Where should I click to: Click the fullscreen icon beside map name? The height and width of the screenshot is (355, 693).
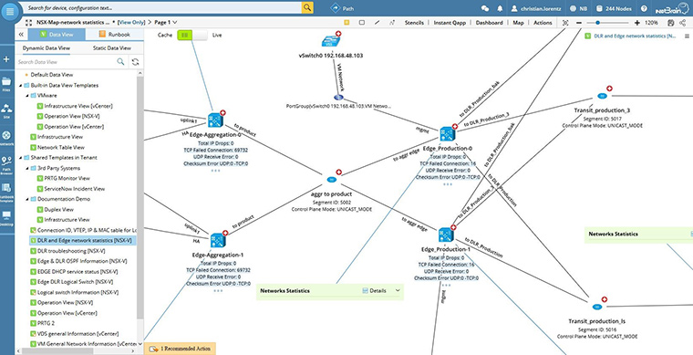pos(29,22)
